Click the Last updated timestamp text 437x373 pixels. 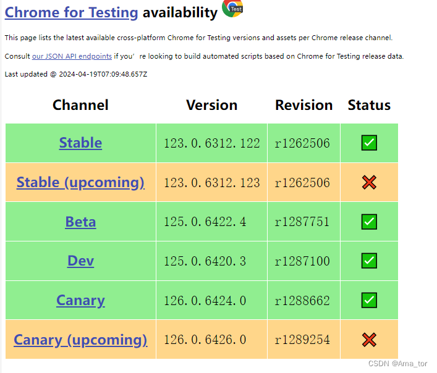pos(76,74)
